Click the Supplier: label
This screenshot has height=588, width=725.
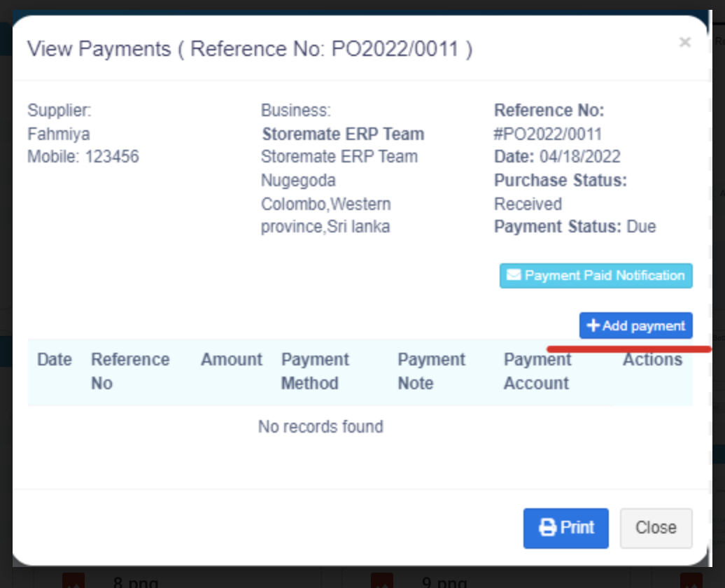(59, 111)
